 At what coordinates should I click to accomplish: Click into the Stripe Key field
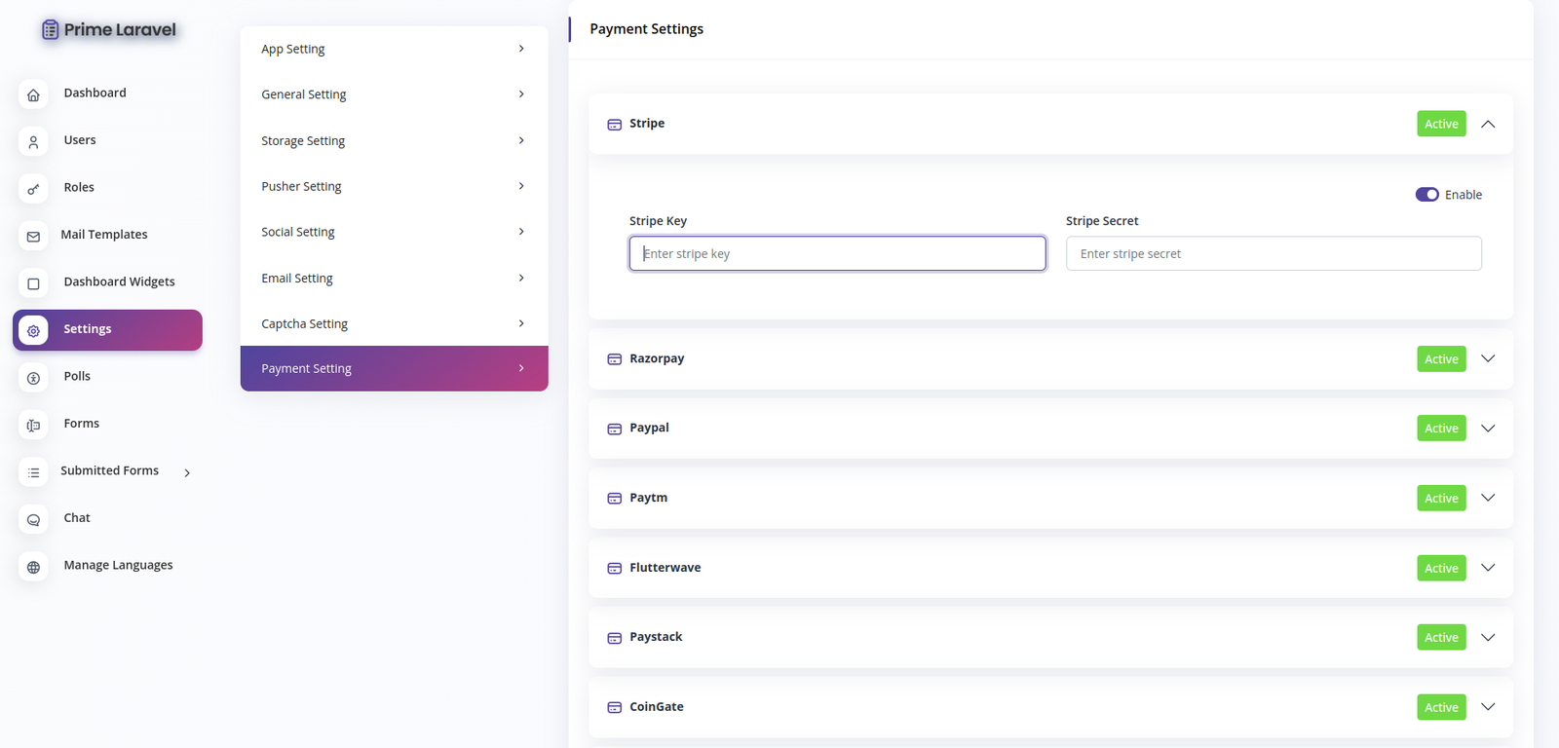tap(837, 253)
